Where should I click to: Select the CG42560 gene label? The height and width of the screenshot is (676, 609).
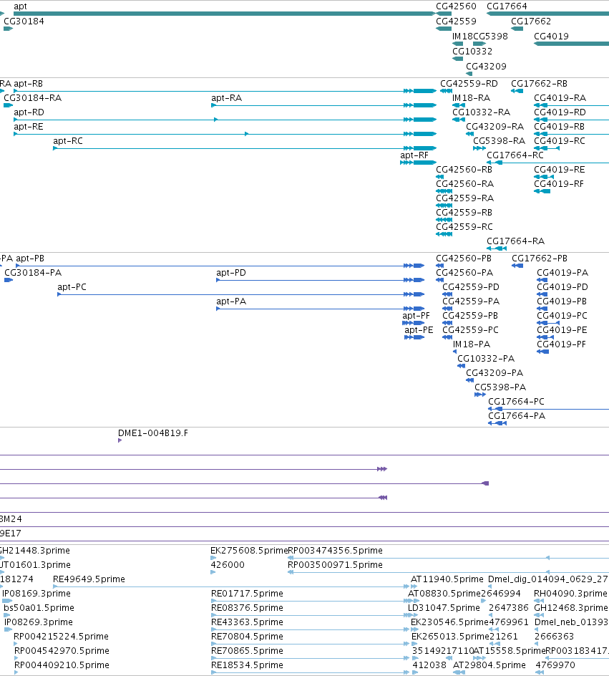click(x=456, y=6)
